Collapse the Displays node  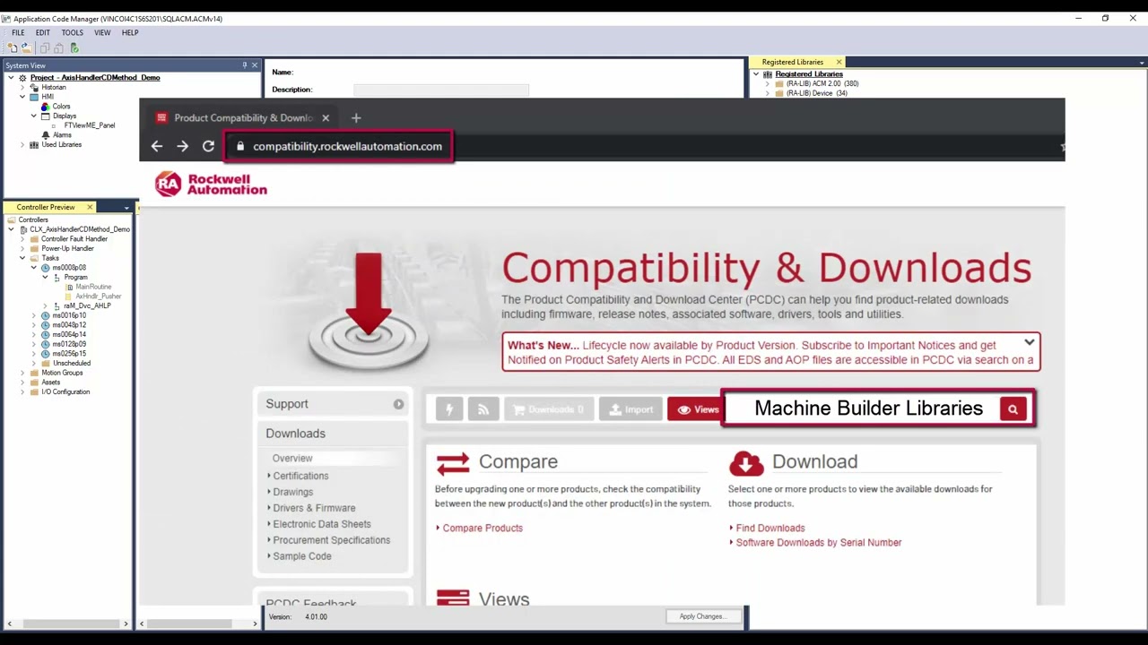click(x=34, y=116)
